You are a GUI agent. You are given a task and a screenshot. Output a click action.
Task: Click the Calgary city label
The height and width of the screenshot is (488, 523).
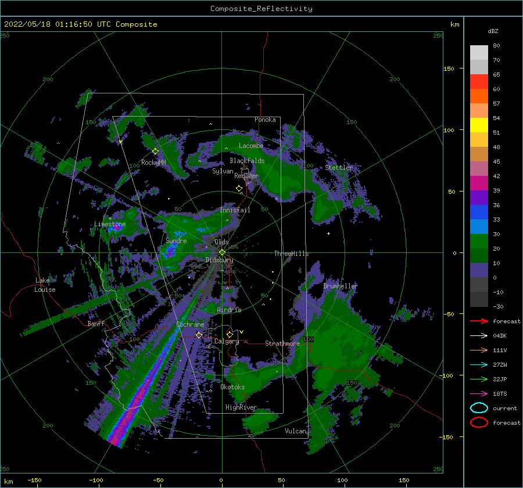coord(227,341)
